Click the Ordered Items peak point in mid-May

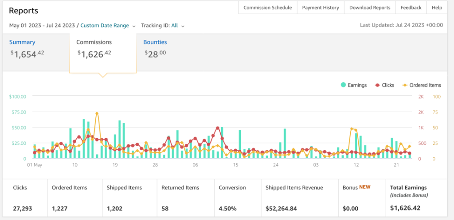(x=97, y=113)
